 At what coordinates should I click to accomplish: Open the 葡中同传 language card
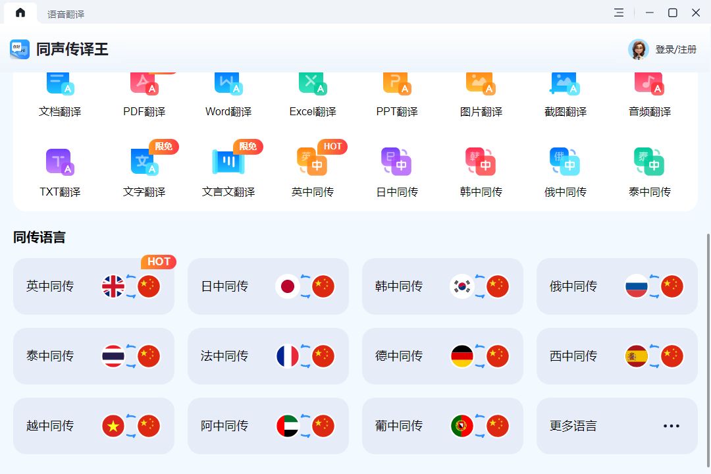click(x=442, y=426)
